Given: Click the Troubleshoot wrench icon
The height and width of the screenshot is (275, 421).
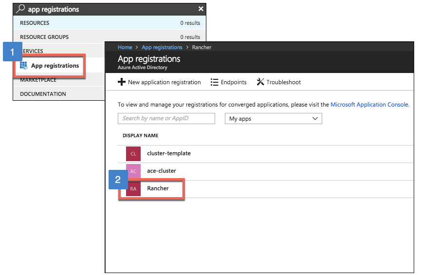Looking at the screenshot, I should pos(260,82).
